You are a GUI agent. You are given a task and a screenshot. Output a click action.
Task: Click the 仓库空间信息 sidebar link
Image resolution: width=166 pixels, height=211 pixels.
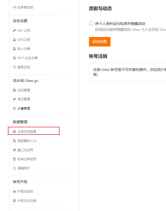point(27,132)
